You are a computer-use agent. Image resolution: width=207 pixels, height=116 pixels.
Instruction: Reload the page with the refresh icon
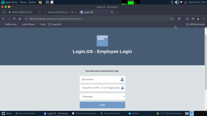click(14, 19)
